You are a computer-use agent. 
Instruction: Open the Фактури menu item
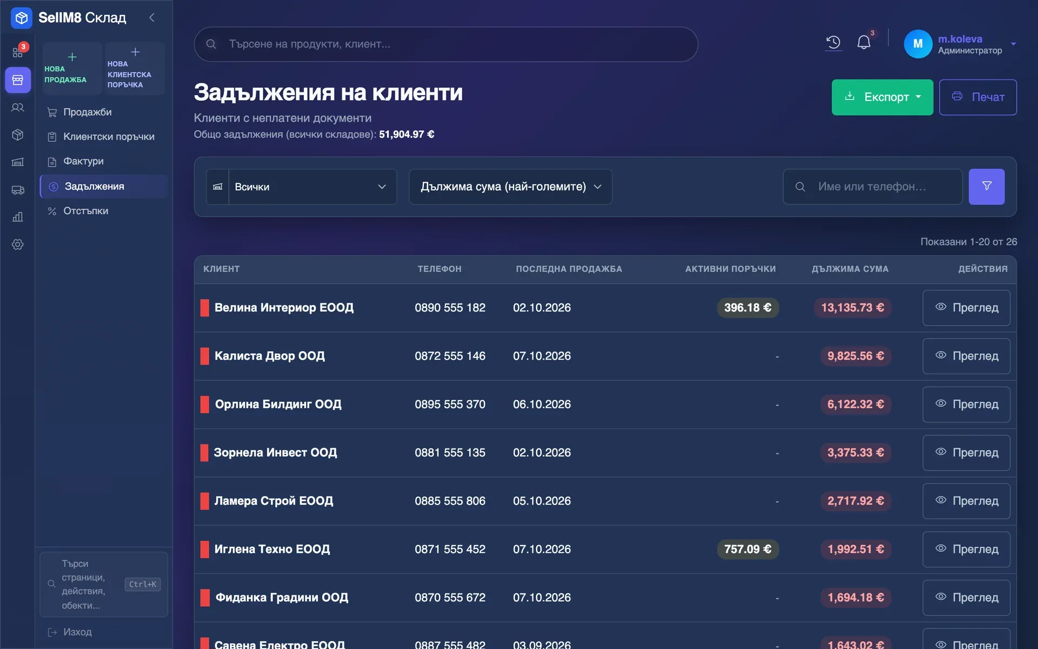coord(104,161)
